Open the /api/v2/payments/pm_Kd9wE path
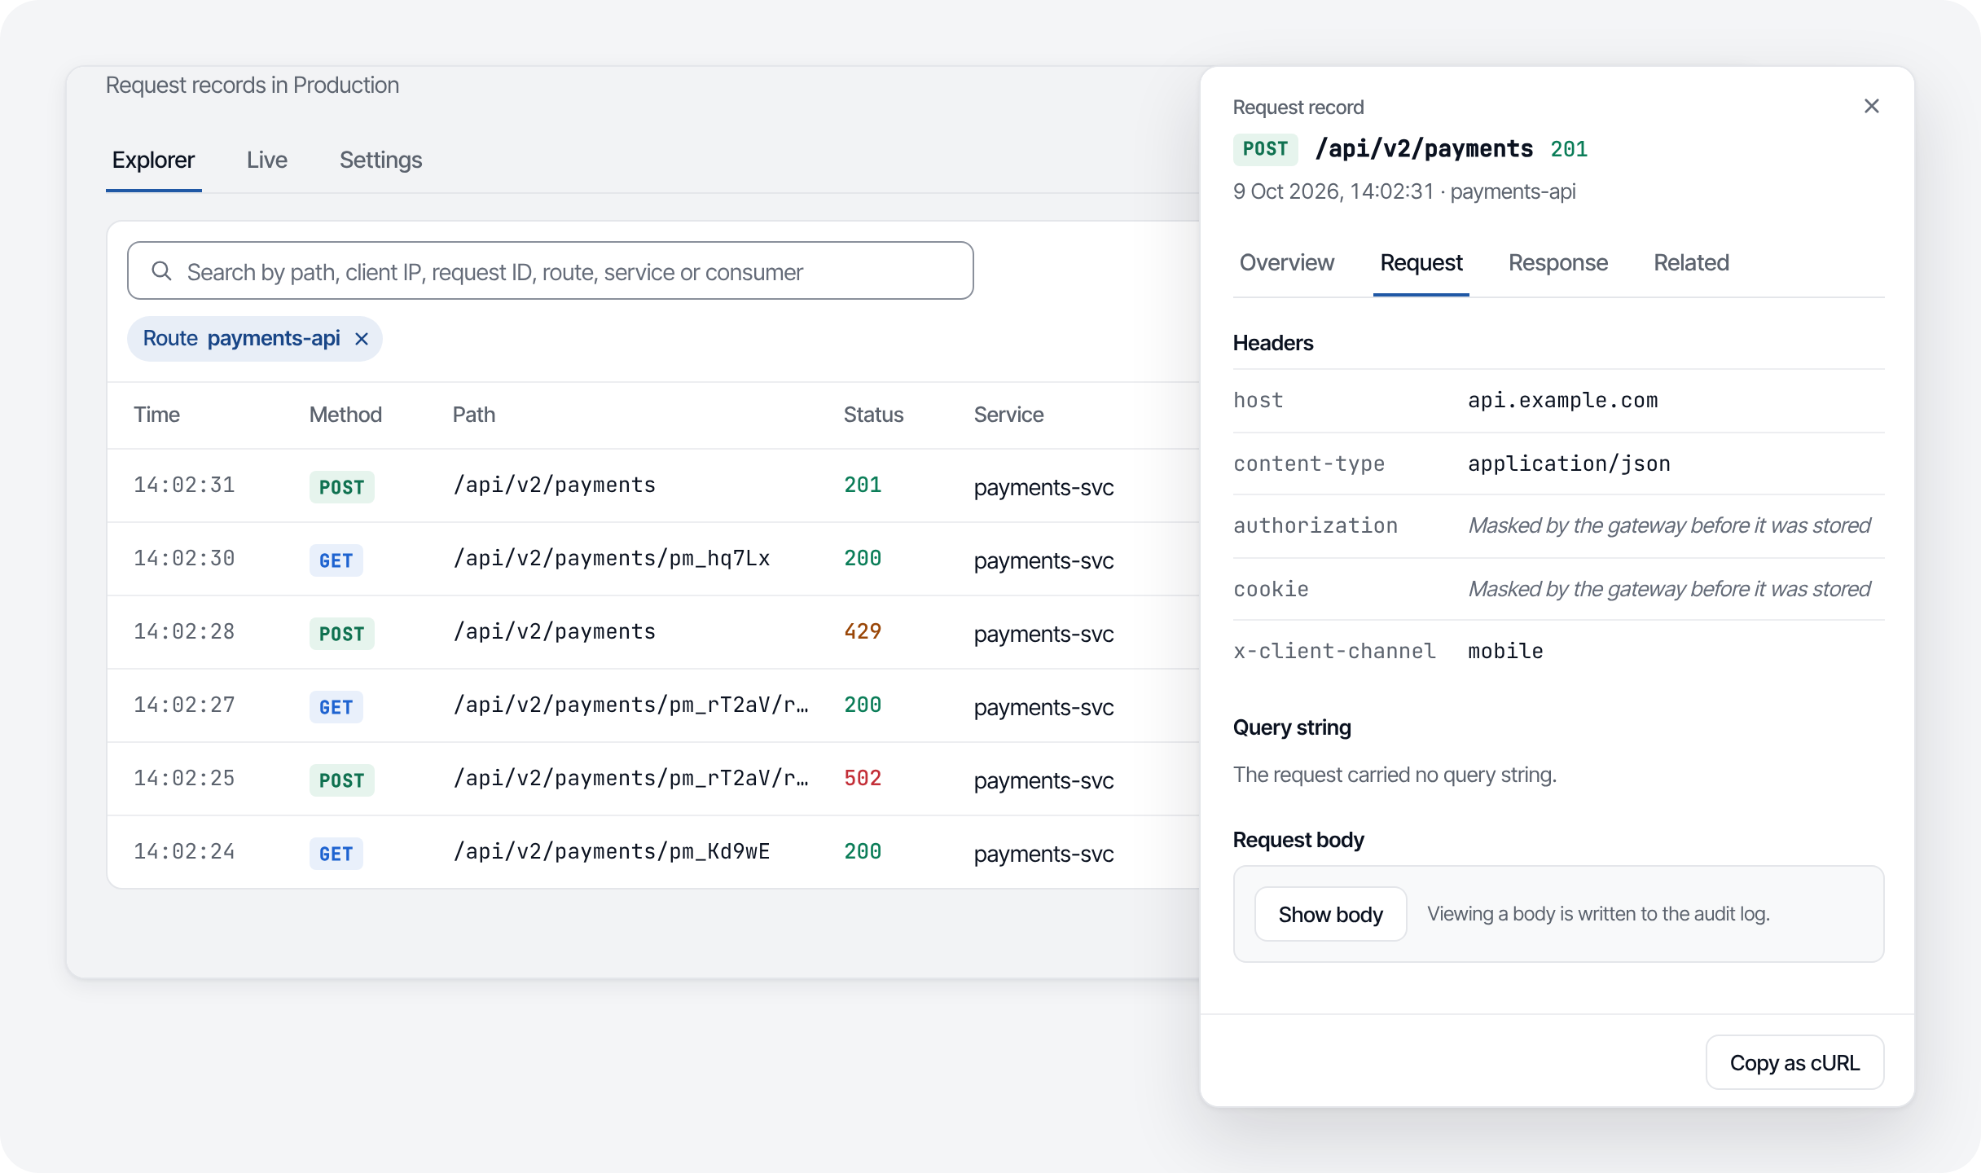 coord(611,851)
